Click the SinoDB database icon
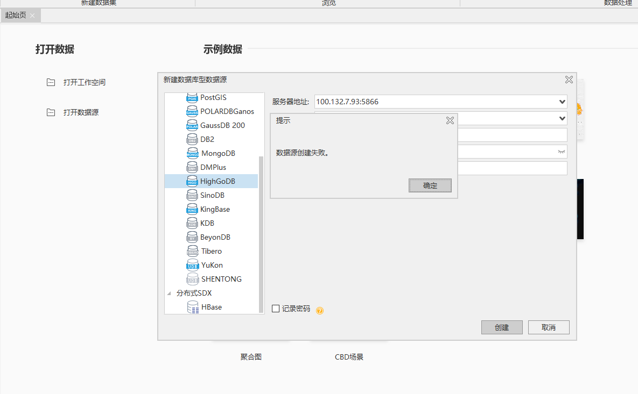The height and width of the screenshot is (394, 638). (192, 195)
